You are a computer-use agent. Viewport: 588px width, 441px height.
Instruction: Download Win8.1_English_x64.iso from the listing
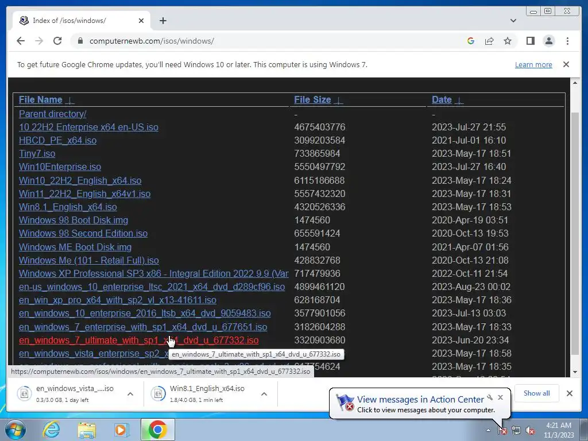[68, 207]
